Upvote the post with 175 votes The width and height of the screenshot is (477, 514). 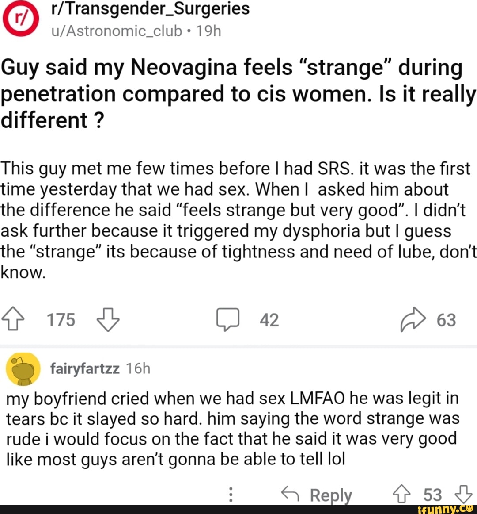coord(13,318)
